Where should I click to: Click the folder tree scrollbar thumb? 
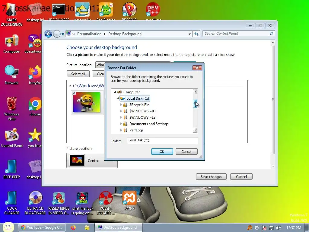tap(195, 103)
